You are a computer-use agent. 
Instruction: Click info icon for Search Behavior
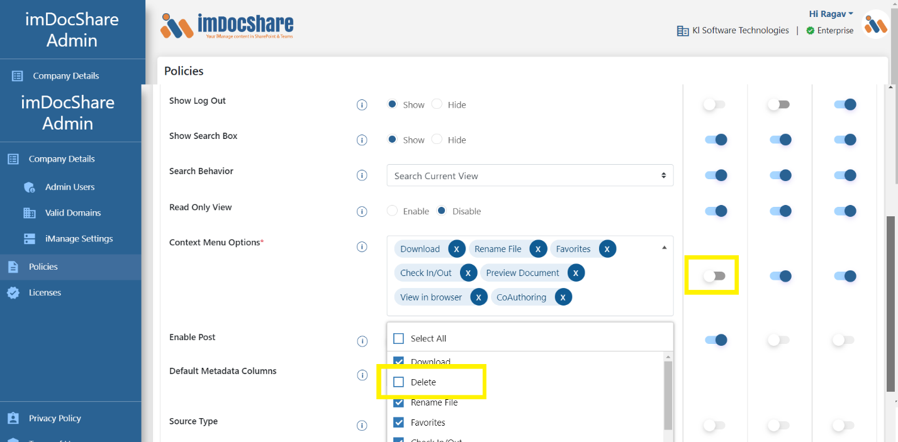click(x=362, y=175)
